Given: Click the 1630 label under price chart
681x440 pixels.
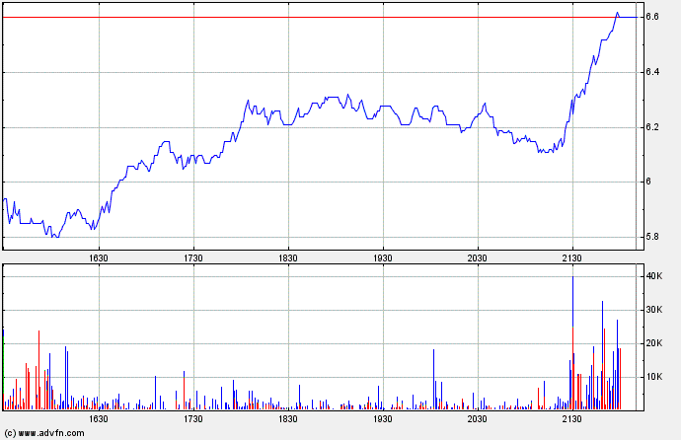Looking at the screenshot, I should (x=99, y=258).
